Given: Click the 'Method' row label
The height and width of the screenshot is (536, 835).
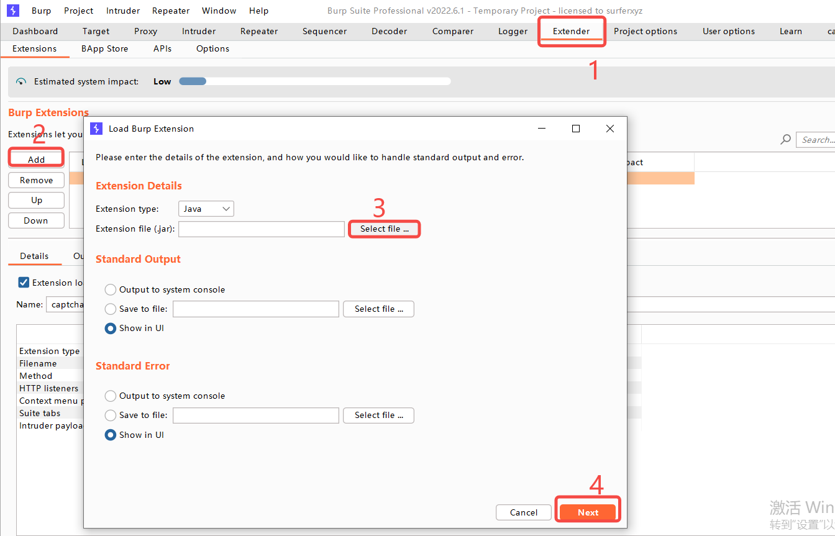Looking at the screenshot, I should point(36,376).
